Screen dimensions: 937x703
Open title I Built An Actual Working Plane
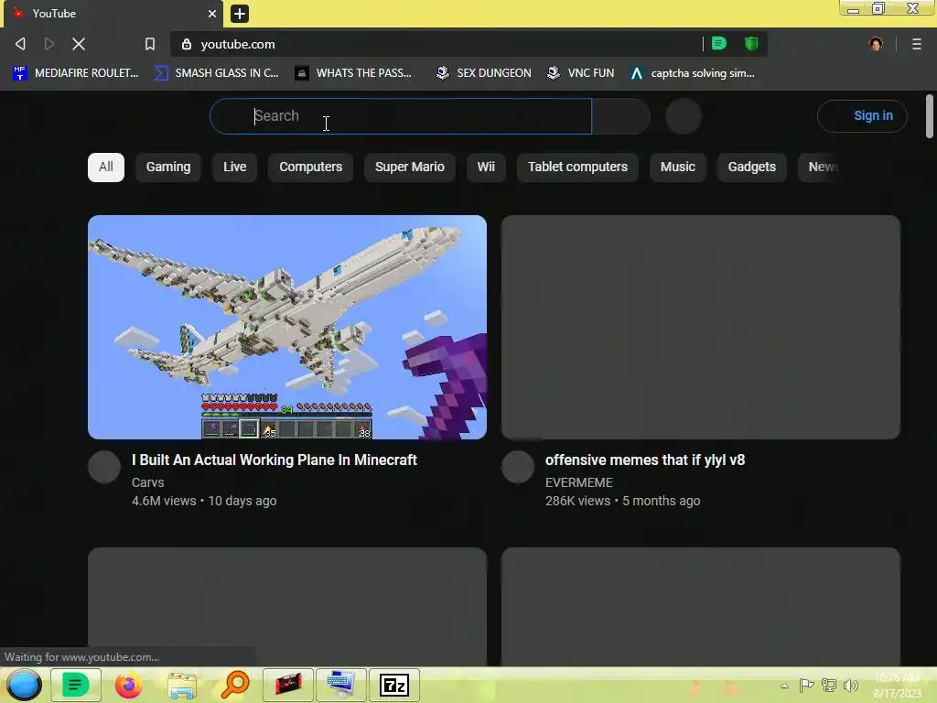[x=275, y=460]
